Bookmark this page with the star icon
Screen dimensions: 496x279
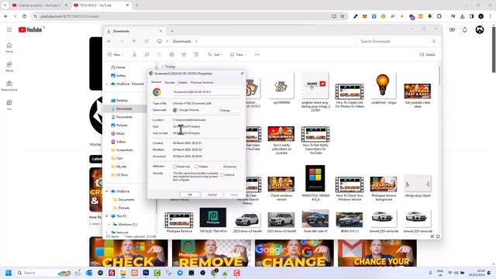point(343,16)
